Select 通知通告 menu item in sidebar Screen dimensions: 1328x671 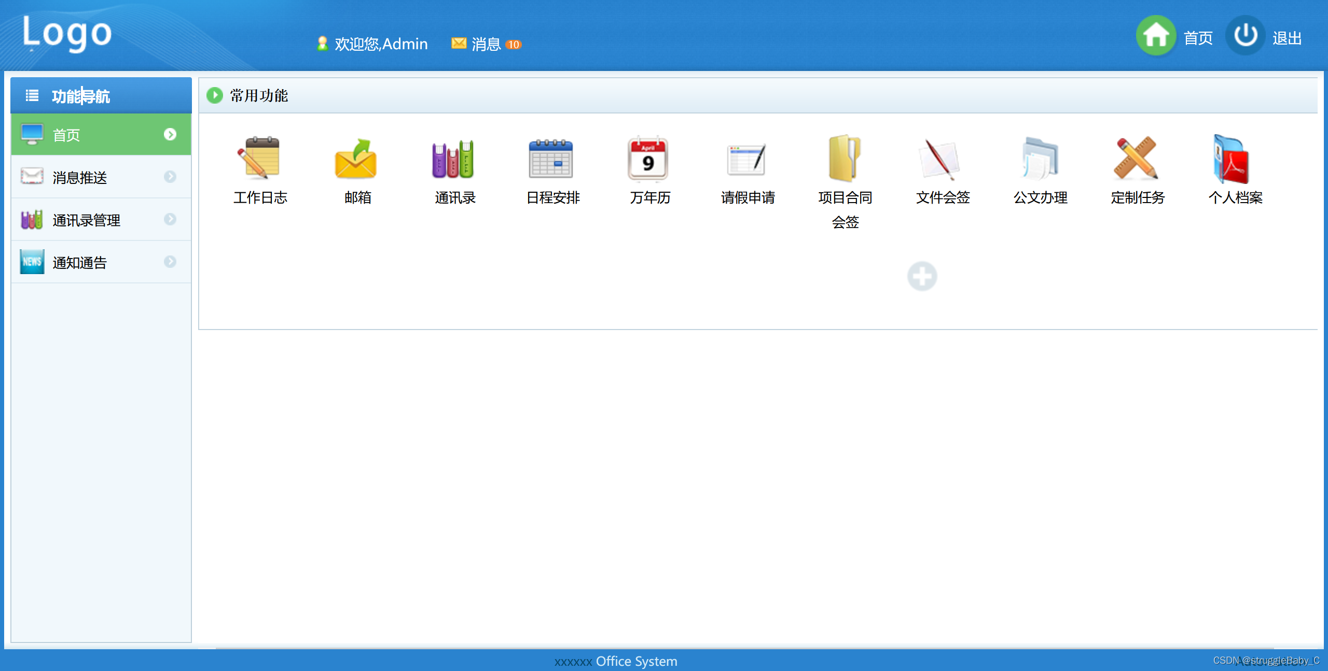coord(79,263)
